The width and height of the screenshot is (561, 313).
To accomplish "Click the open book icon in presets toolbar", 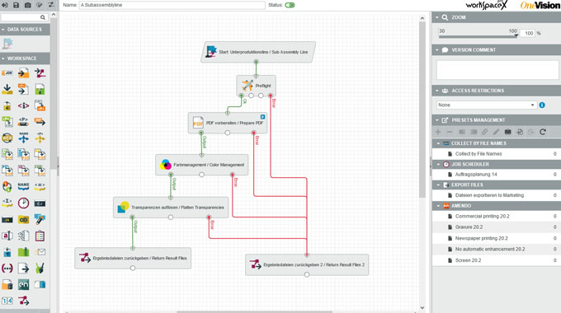I will coord(507,132).
